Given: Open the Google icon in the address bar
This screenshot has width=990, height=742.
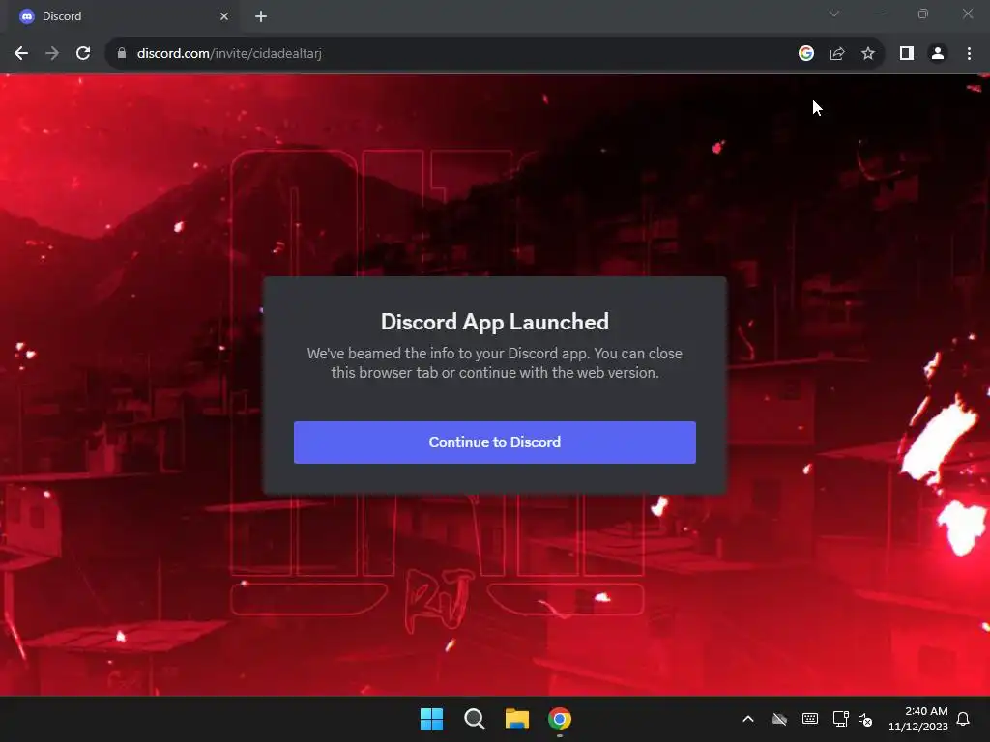Looking at the screenshot, I should 805,54.
